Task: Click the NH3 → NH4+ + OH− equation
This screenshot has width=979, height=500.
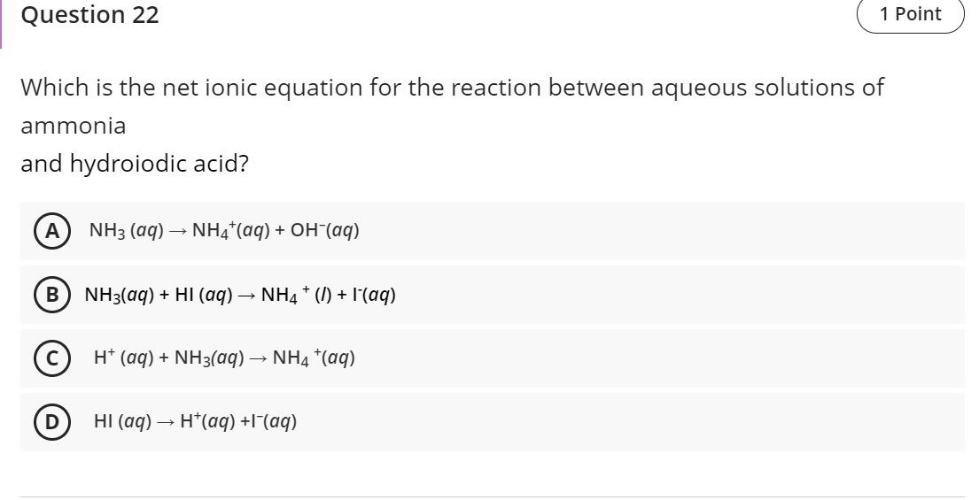Action: point(224,231)
